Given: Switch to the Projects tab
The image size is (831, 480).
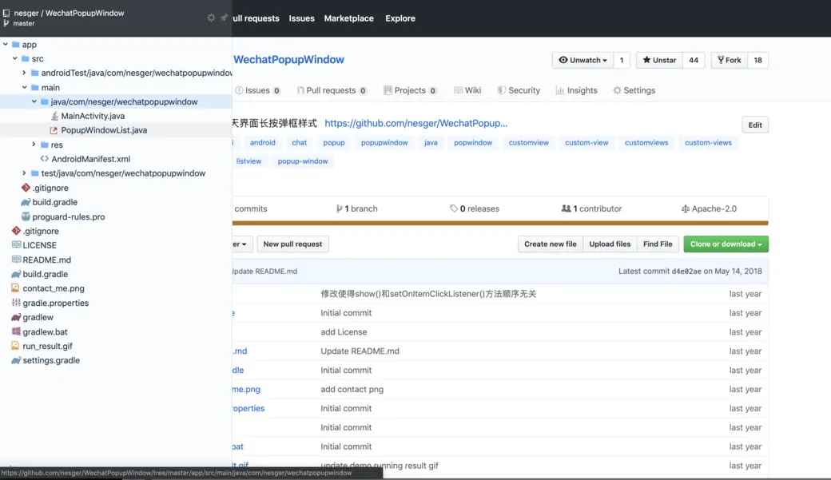Looking at the screenshot, I should point(410,90).
